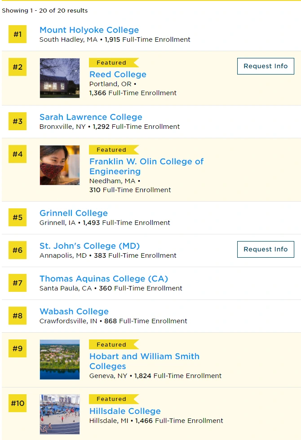Select the Reed College building thumbnail

60,78
